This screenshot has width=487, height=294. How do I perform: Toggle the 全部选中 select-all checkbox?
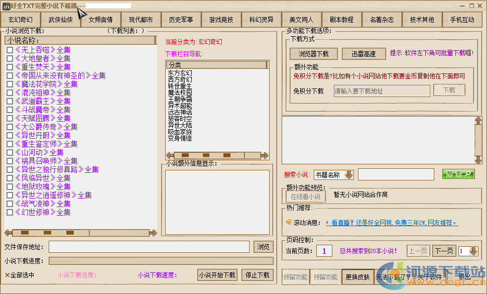8,275
